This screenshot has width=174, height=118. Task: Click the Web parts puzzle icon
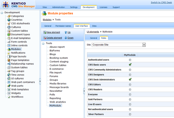9,86
